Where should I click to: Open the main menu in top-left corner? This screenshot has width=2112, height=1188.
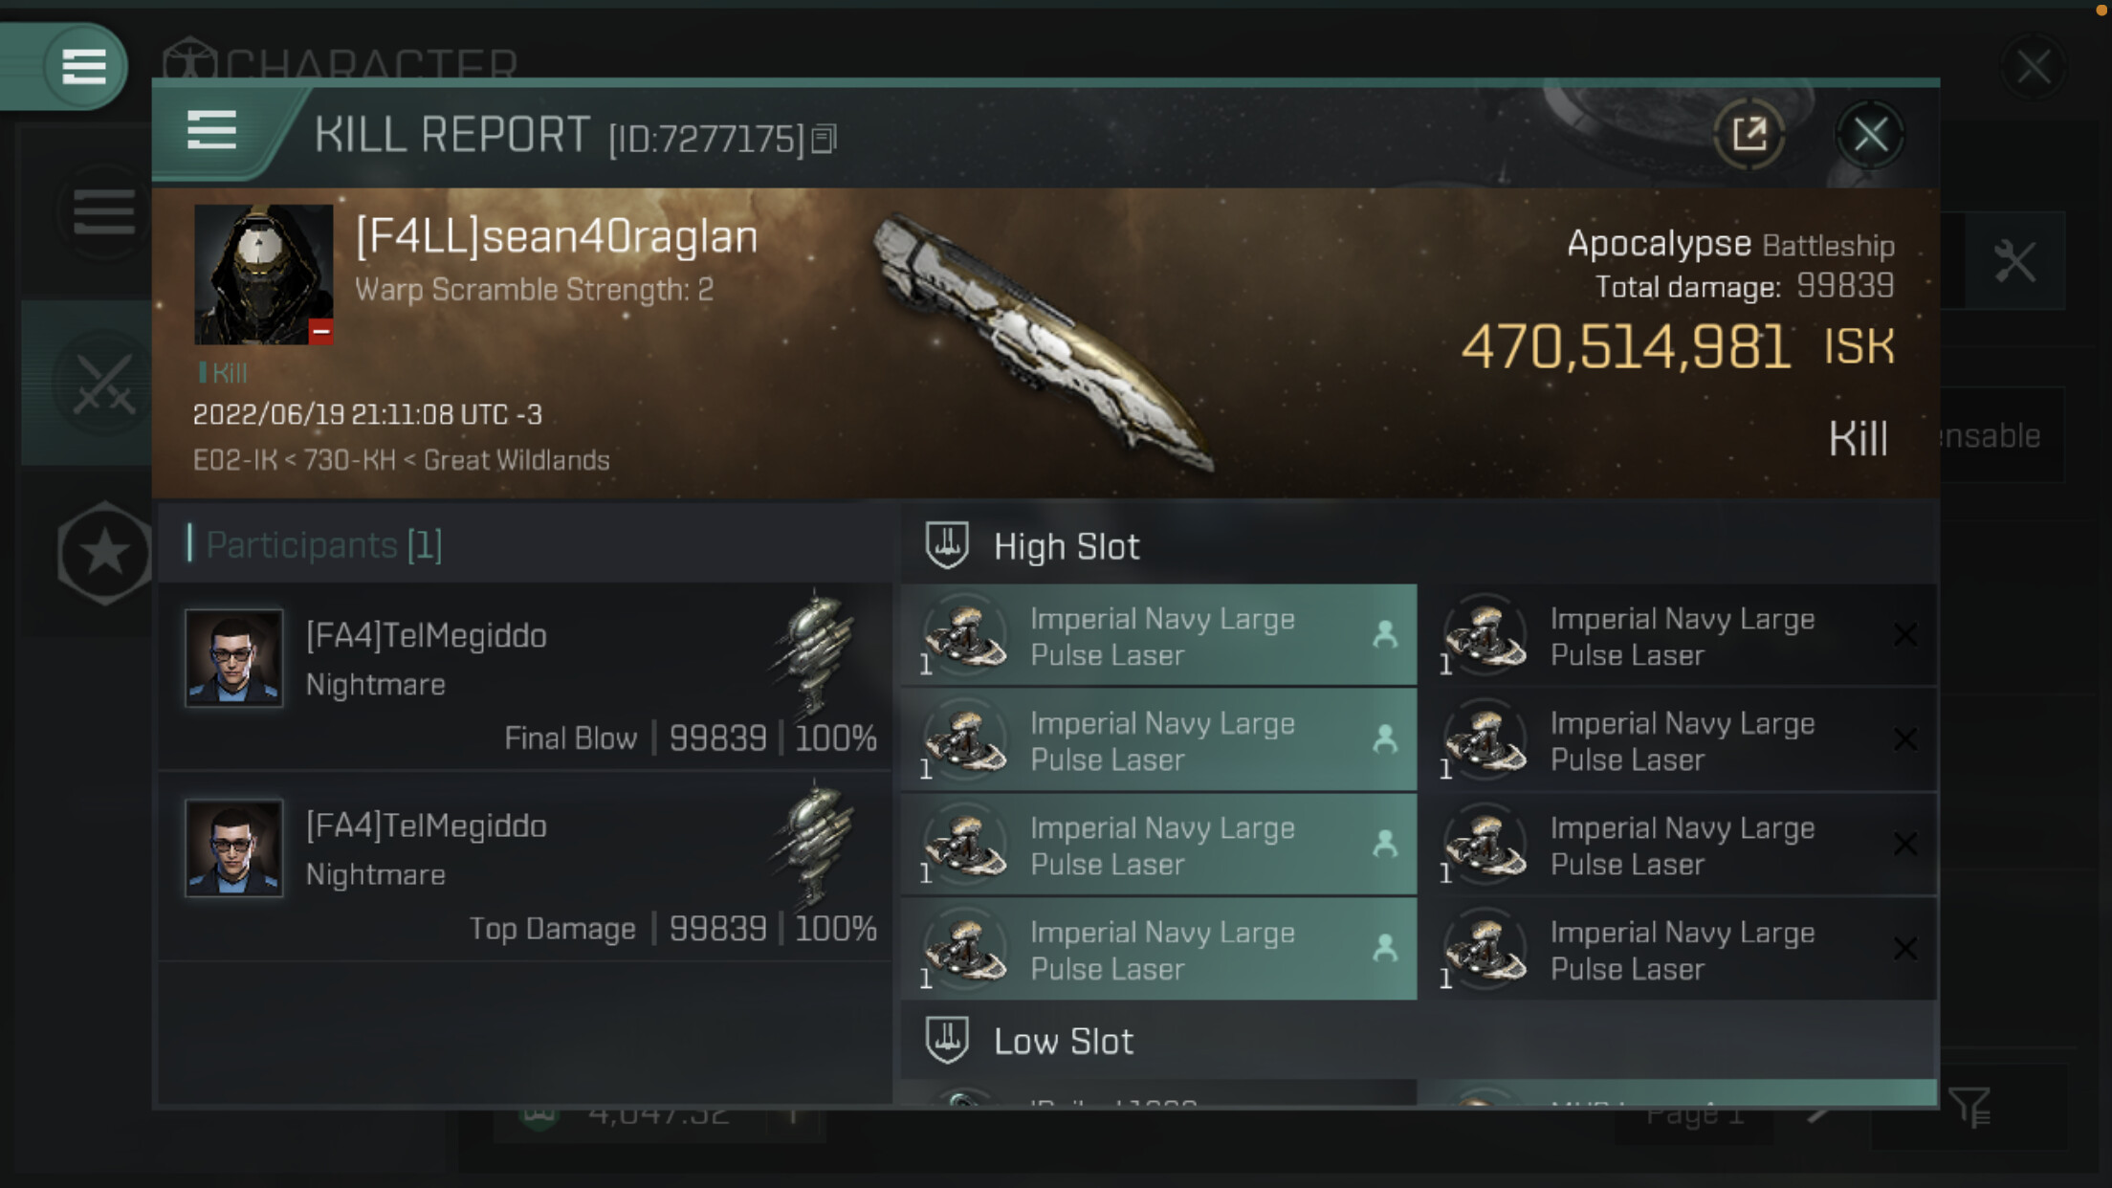point(83,66)
